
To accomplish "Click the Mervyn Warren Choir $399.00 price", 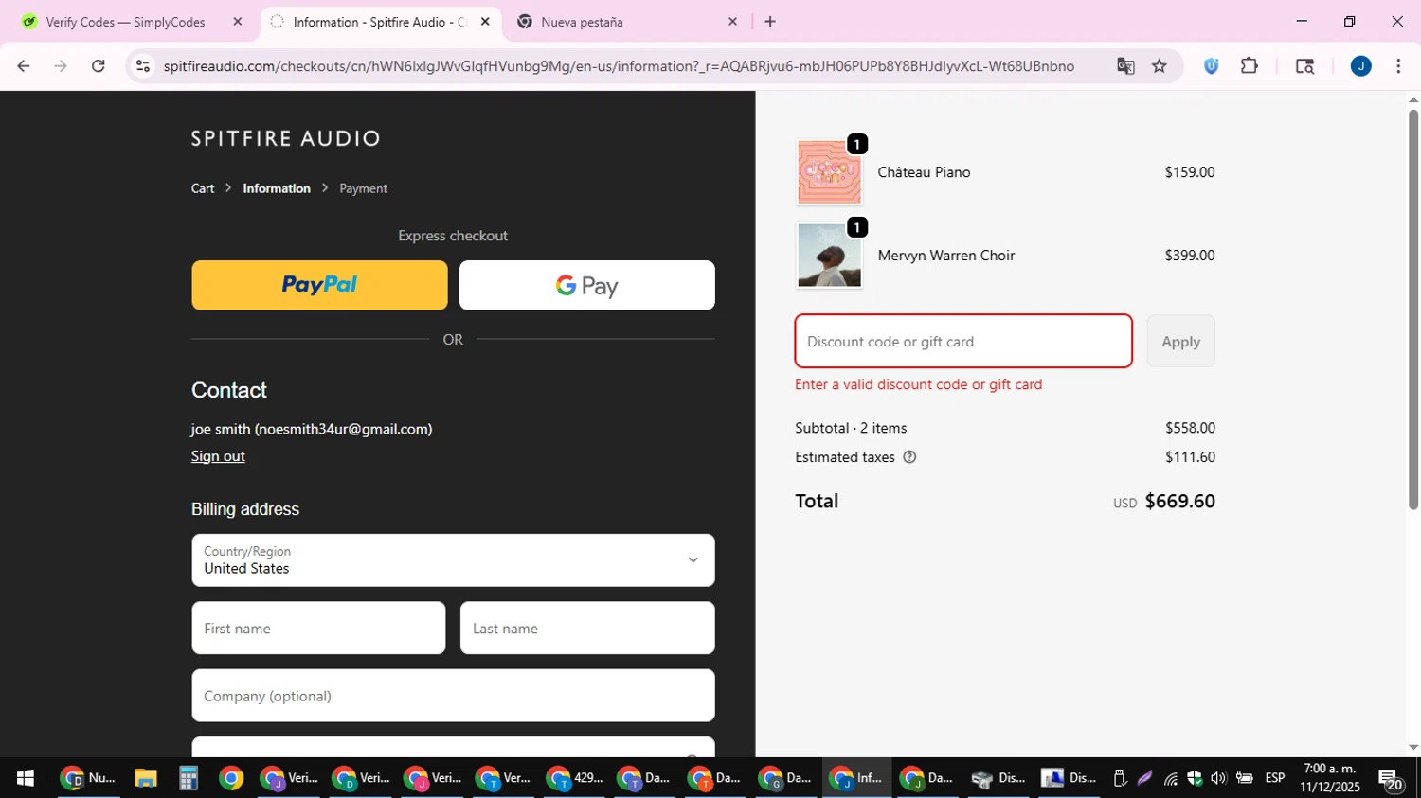I will coord(1190,256).
